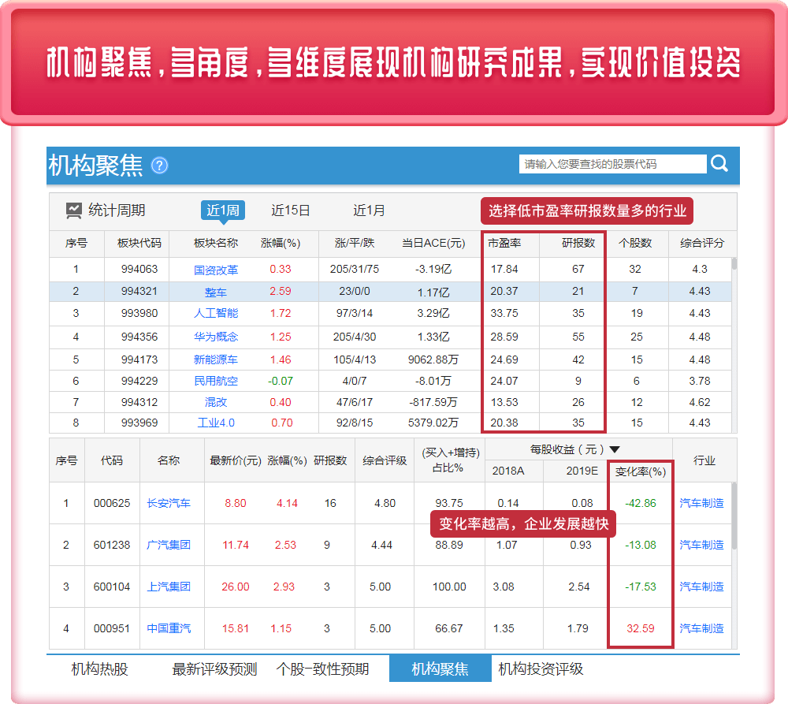Select sector code 994356 cell

(x=139, y=337)
